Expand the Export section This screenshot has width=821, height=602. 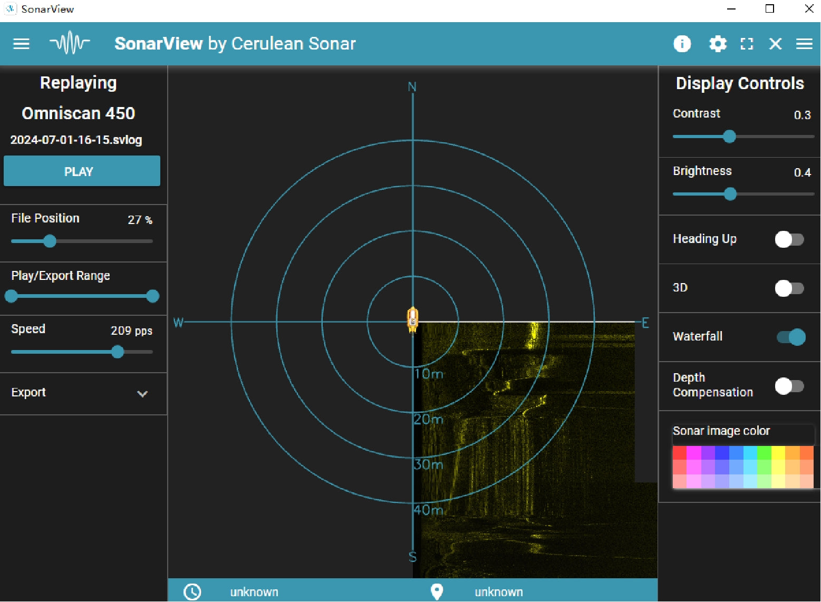[141, 393]
